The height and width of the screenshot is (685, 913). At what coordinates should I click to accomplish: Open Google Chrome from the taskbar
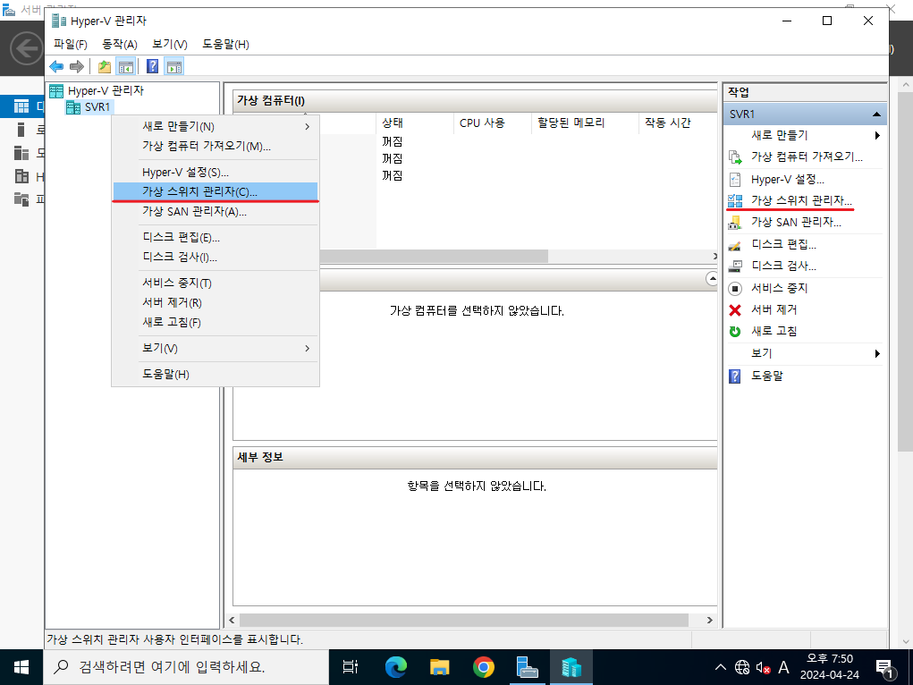[483, 667]
